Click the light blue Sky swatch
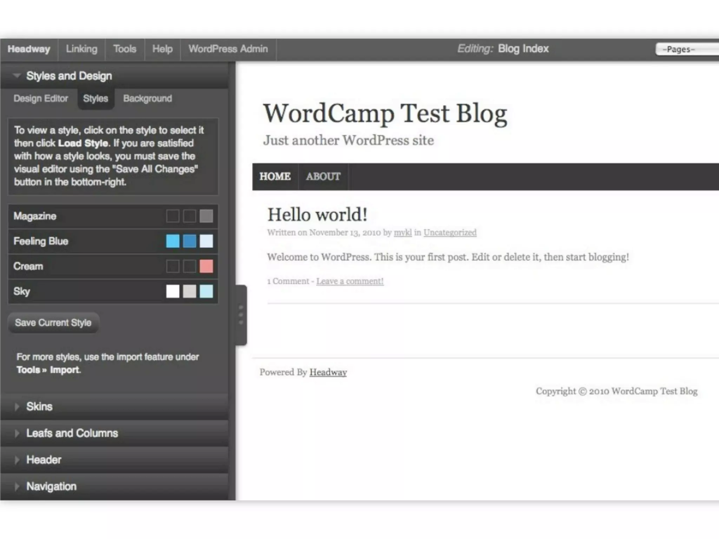719x539 pixels. (206, 291)
